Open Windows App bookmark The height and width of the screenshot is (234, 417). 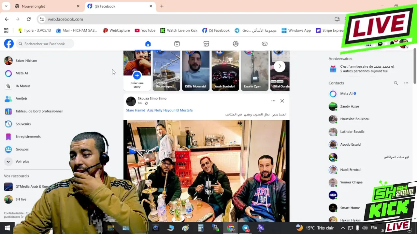point(296,30)
